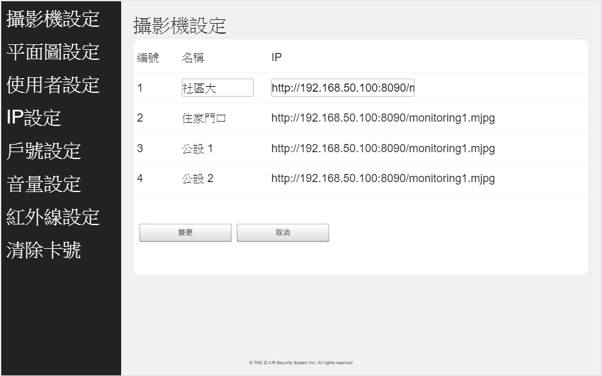Click the THC D.V.R copyright footer text

click(x=300, y=362)
